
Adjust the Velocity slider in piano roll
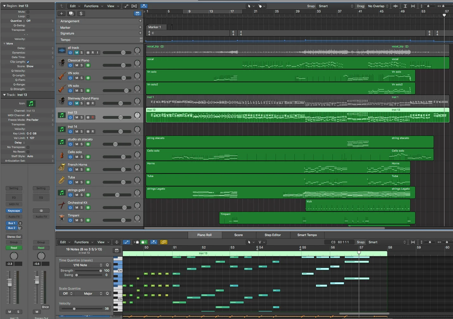coord(81,309)
